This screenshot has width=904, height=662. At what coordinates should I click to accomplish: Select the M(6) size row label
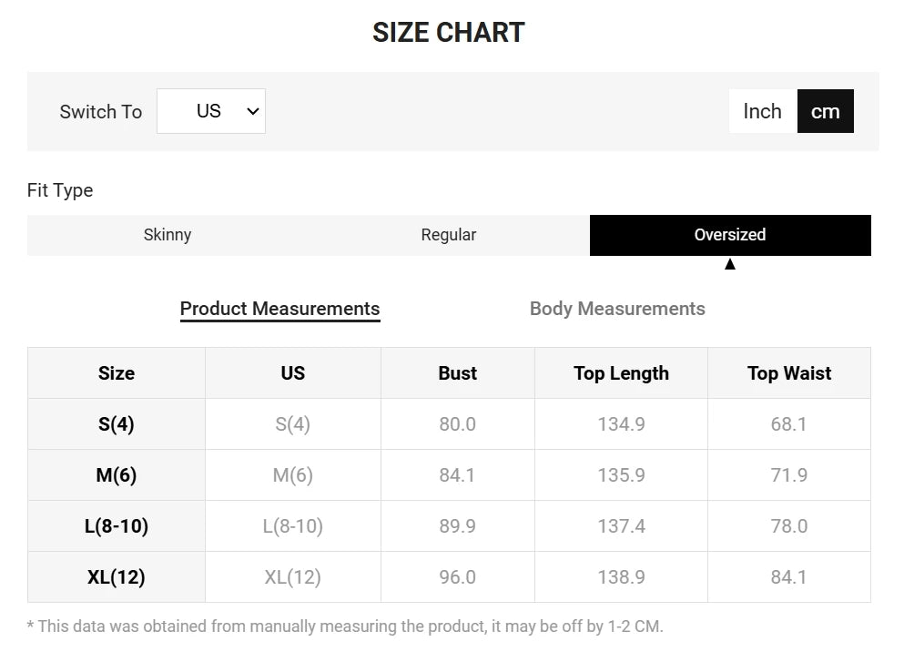coord(117,475)
